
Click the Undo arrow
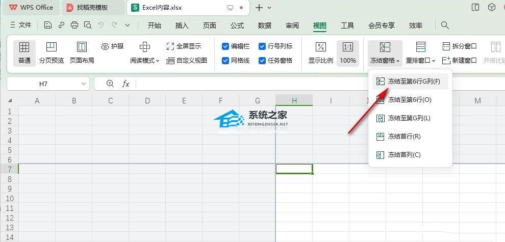click(101, 25)
